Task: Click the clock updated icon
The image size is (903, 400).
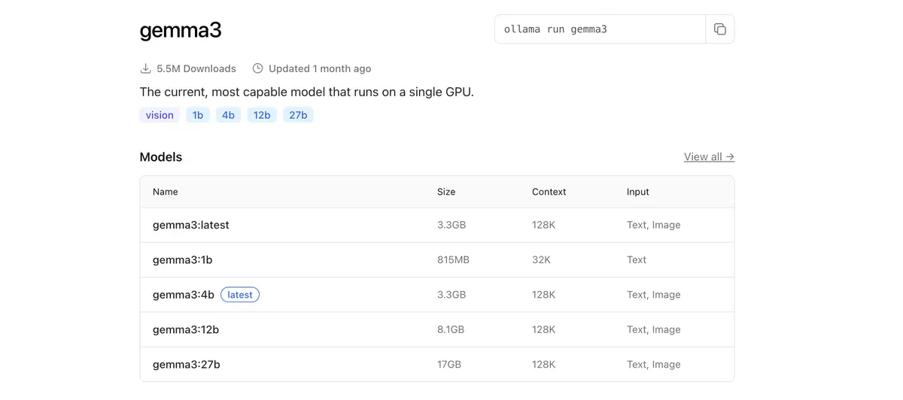Action: pos(257,68)
